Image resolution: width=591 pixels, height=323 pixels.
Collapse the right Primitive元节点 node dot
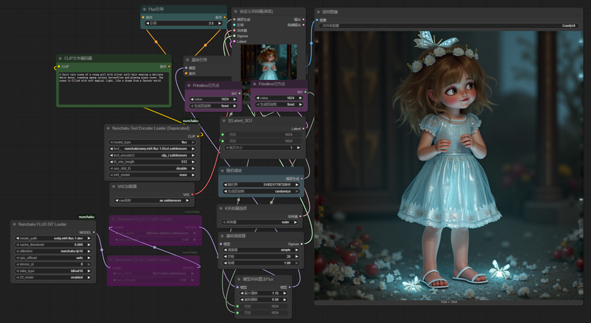[254, 84]
